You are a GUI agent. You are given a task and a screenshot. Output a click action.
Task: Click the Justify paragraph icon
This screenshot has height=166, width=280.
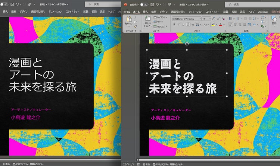point(245,25)
